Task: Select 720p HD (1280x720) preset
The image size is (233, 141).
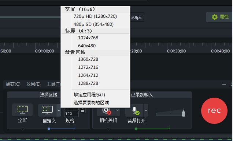Action: tap(95, 16)
